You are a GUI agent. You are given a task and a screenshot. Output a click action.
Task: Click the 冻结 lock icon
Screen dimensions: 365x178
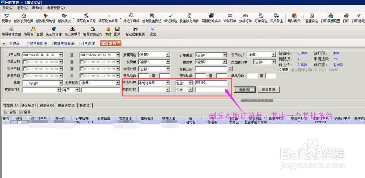(108, 29)
